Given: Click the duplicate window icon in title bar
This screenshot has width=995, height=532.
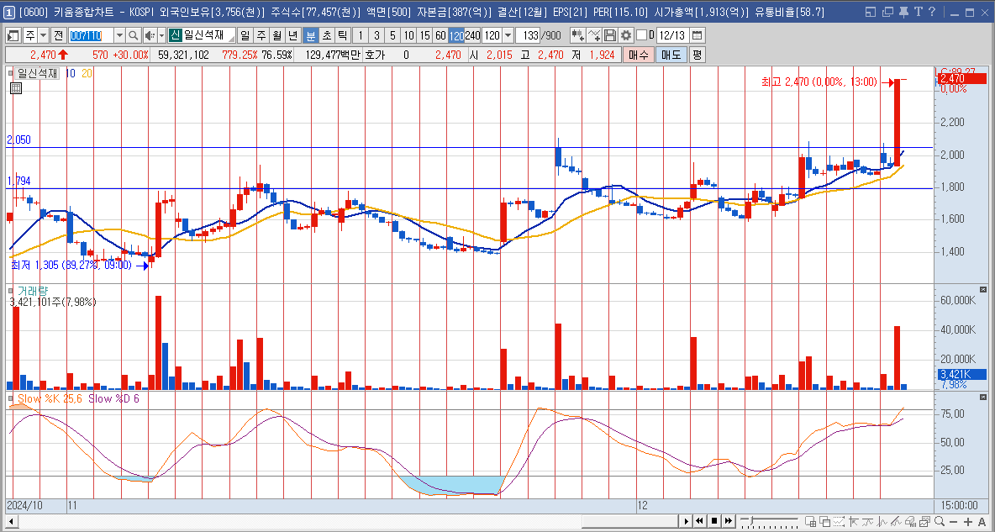Looking at the screenshot, I should 887,12.
